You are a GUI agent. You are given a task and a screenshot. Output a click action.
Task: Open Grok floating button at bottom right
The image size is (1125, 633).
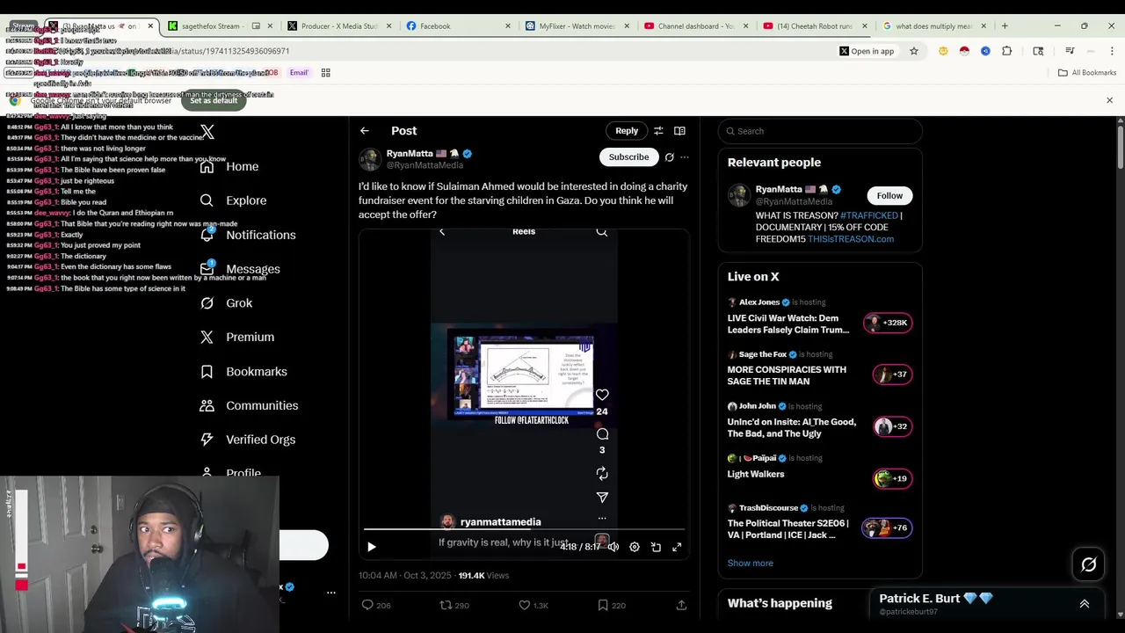(x=1088, y=565)
